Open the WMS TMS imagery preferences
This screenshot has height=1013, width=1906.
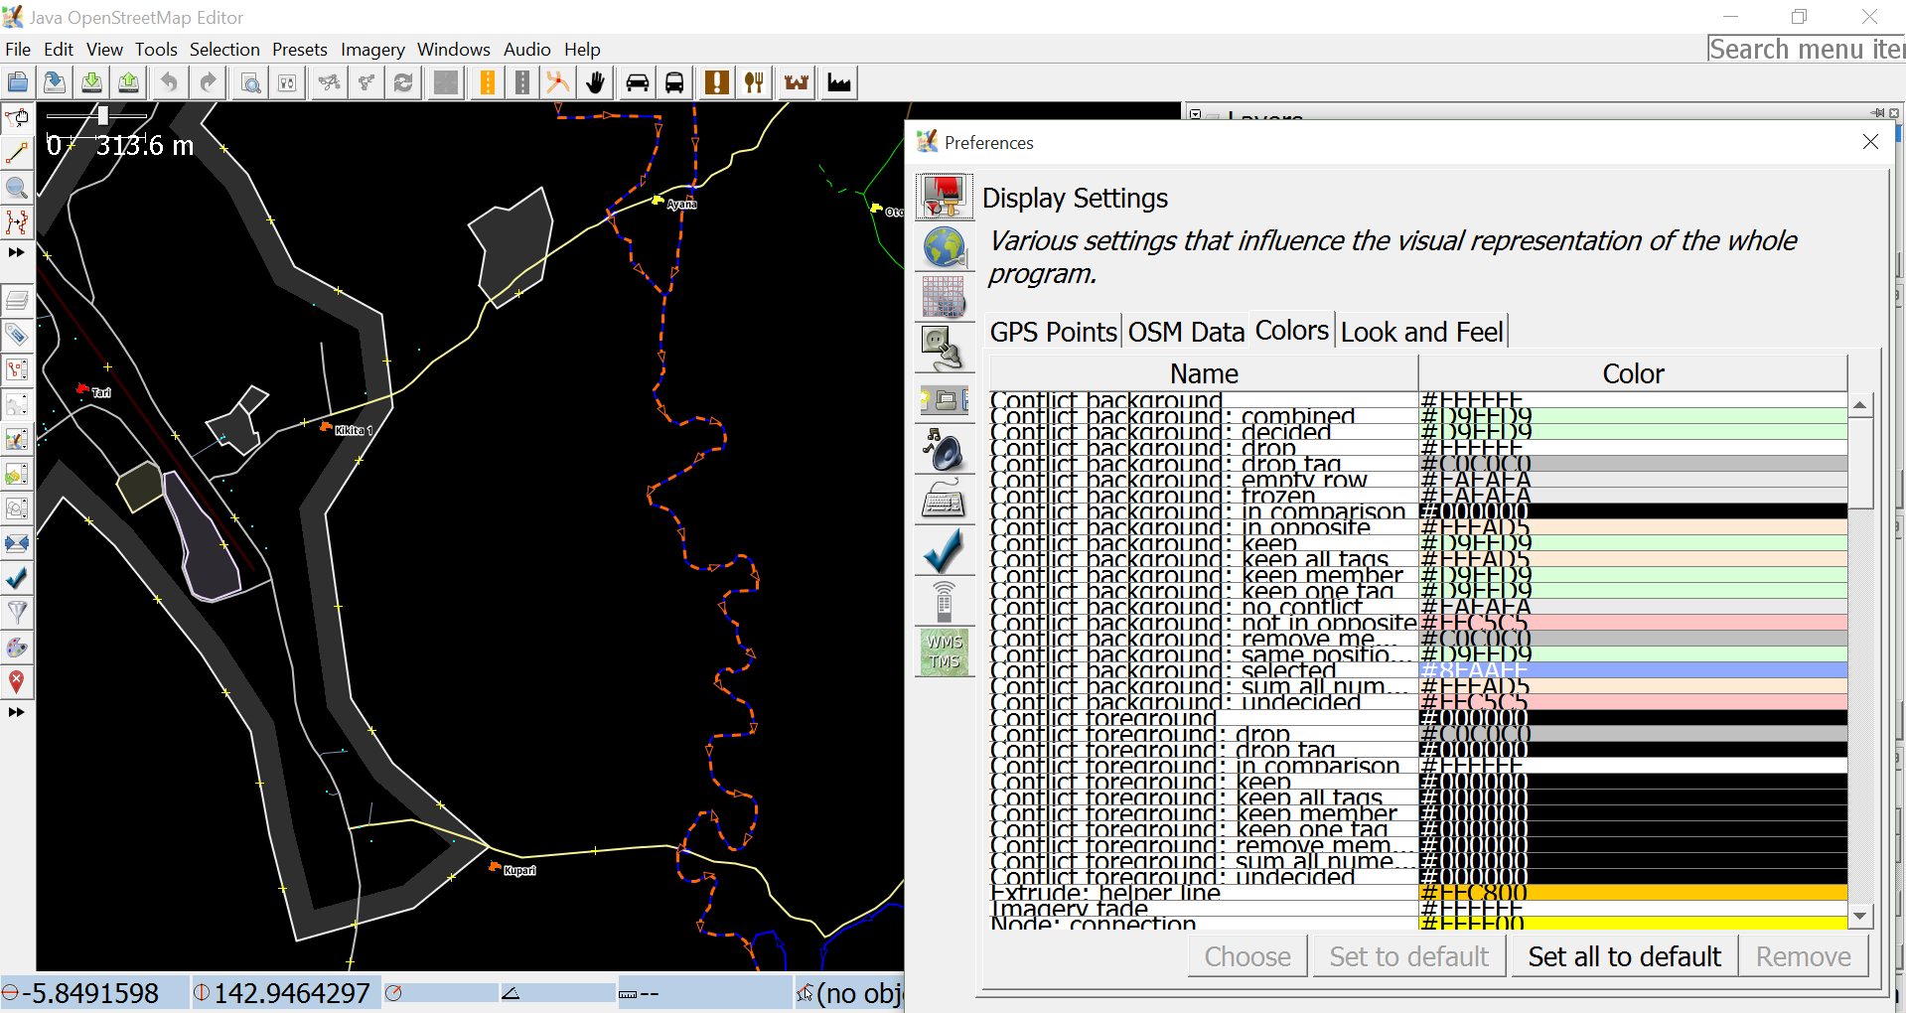pyautogui.click(x=944, y=652)
